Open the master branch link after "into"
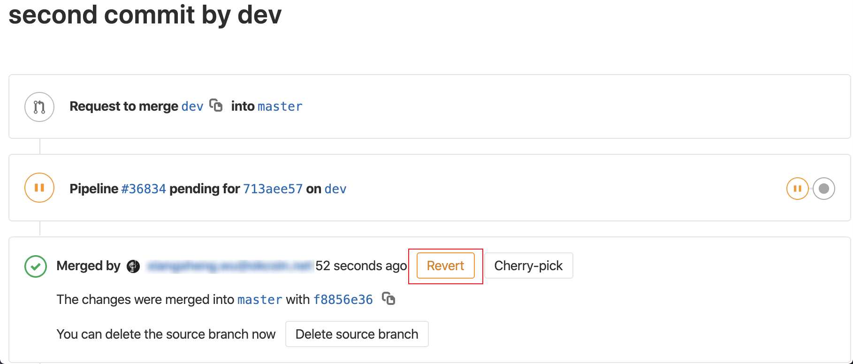Screen dimensions: 853x364 [280, 106]
